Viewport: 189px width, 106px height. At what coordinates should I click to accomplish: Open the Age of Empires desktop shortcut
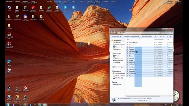(x=57, y=9)
